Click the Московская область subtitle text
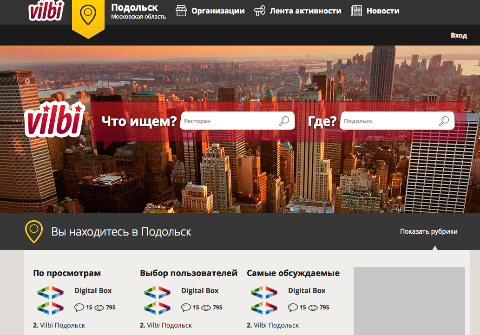 [138, 17]
